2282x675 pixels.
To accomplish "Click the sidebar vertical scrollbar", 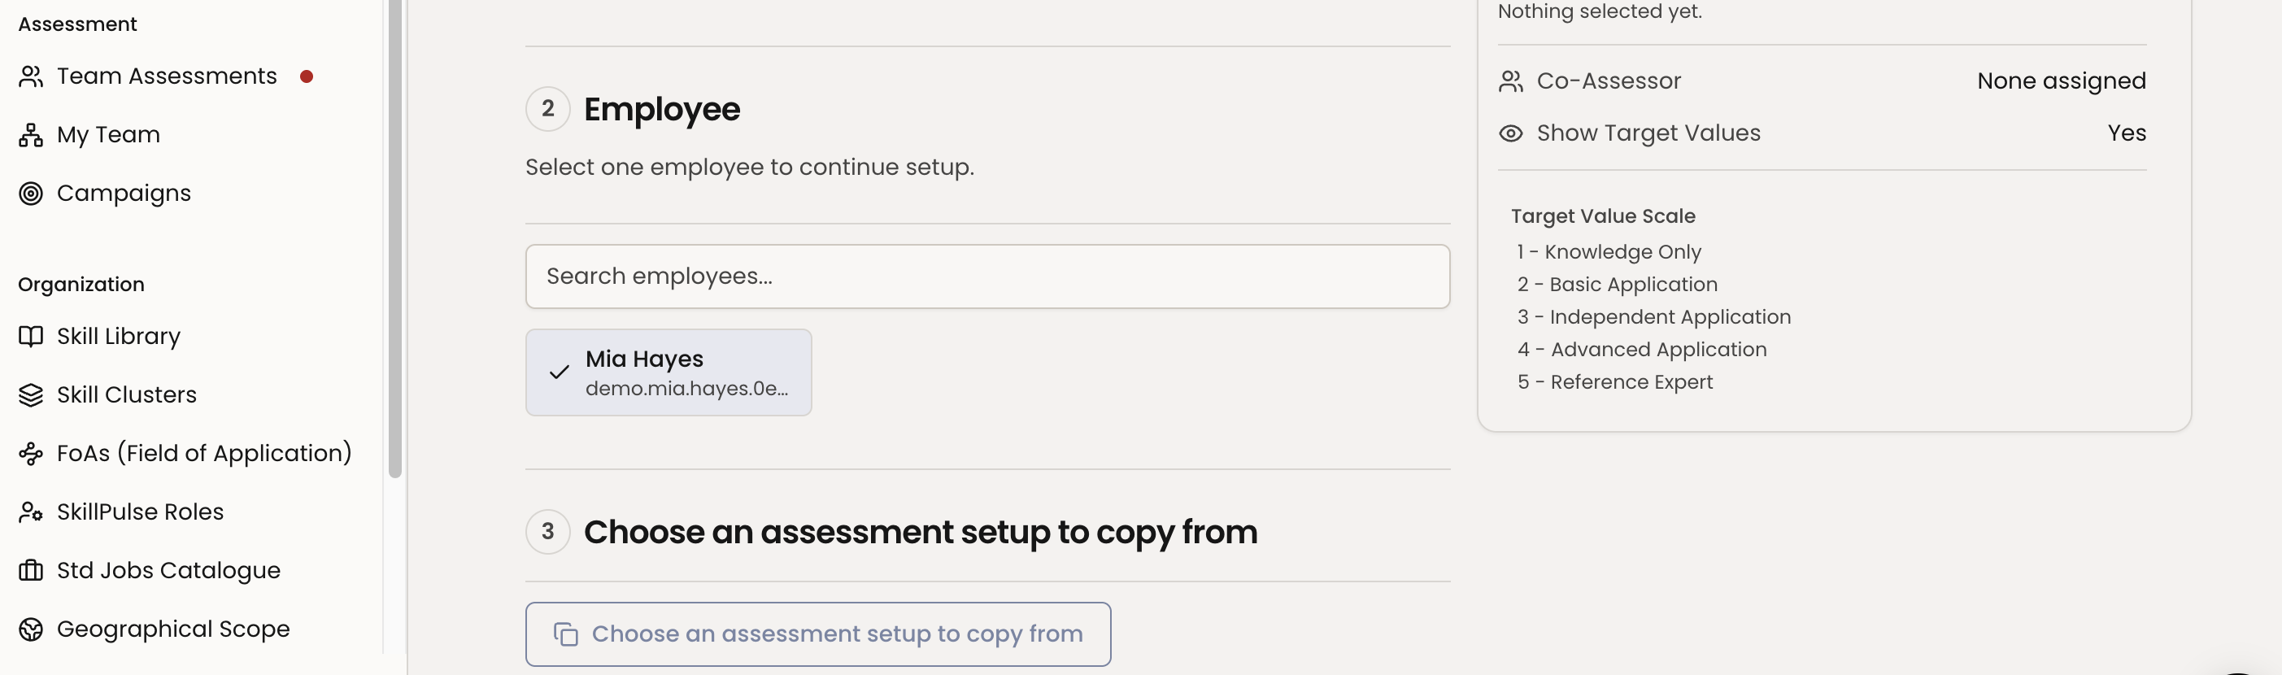I will click(395, 239).
